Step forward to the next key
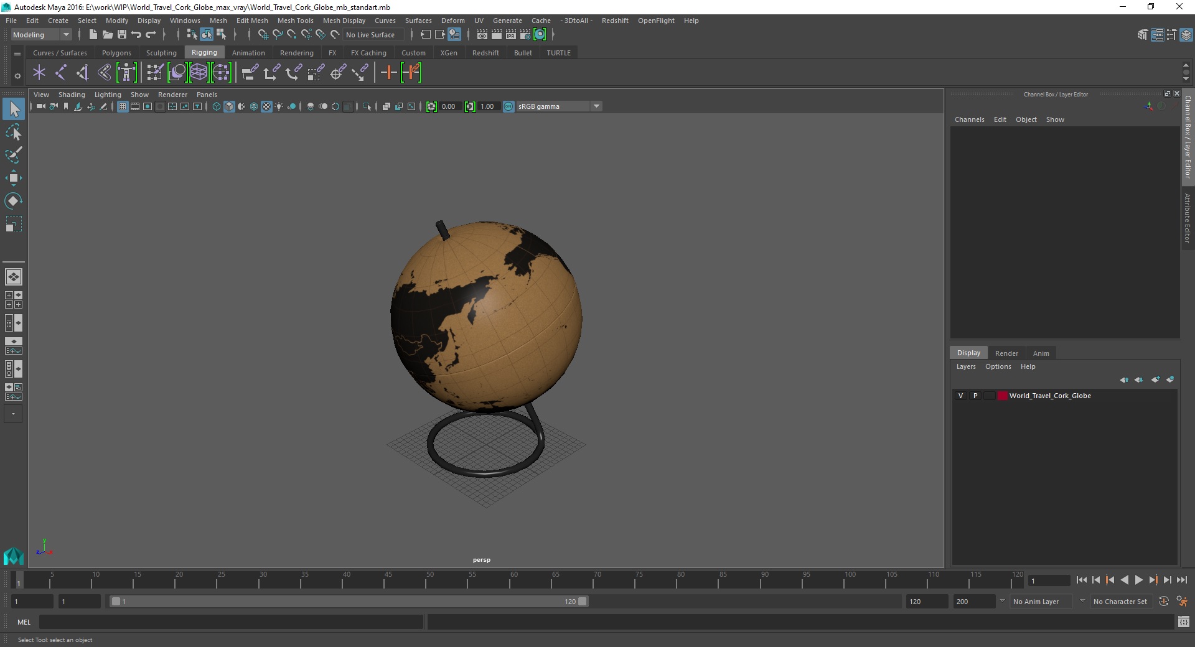Image resolution: width=1195 pixels, height=647 pixels. (x=1153, y=580)
